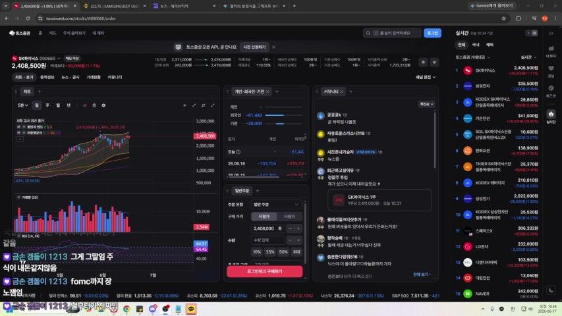Click Chrome icon in the taskbar
Screen dimensions: 562x316
[126, 309]
